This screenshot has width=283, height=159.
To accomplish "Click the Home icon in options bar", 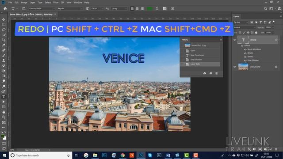I will pos(5,8).
